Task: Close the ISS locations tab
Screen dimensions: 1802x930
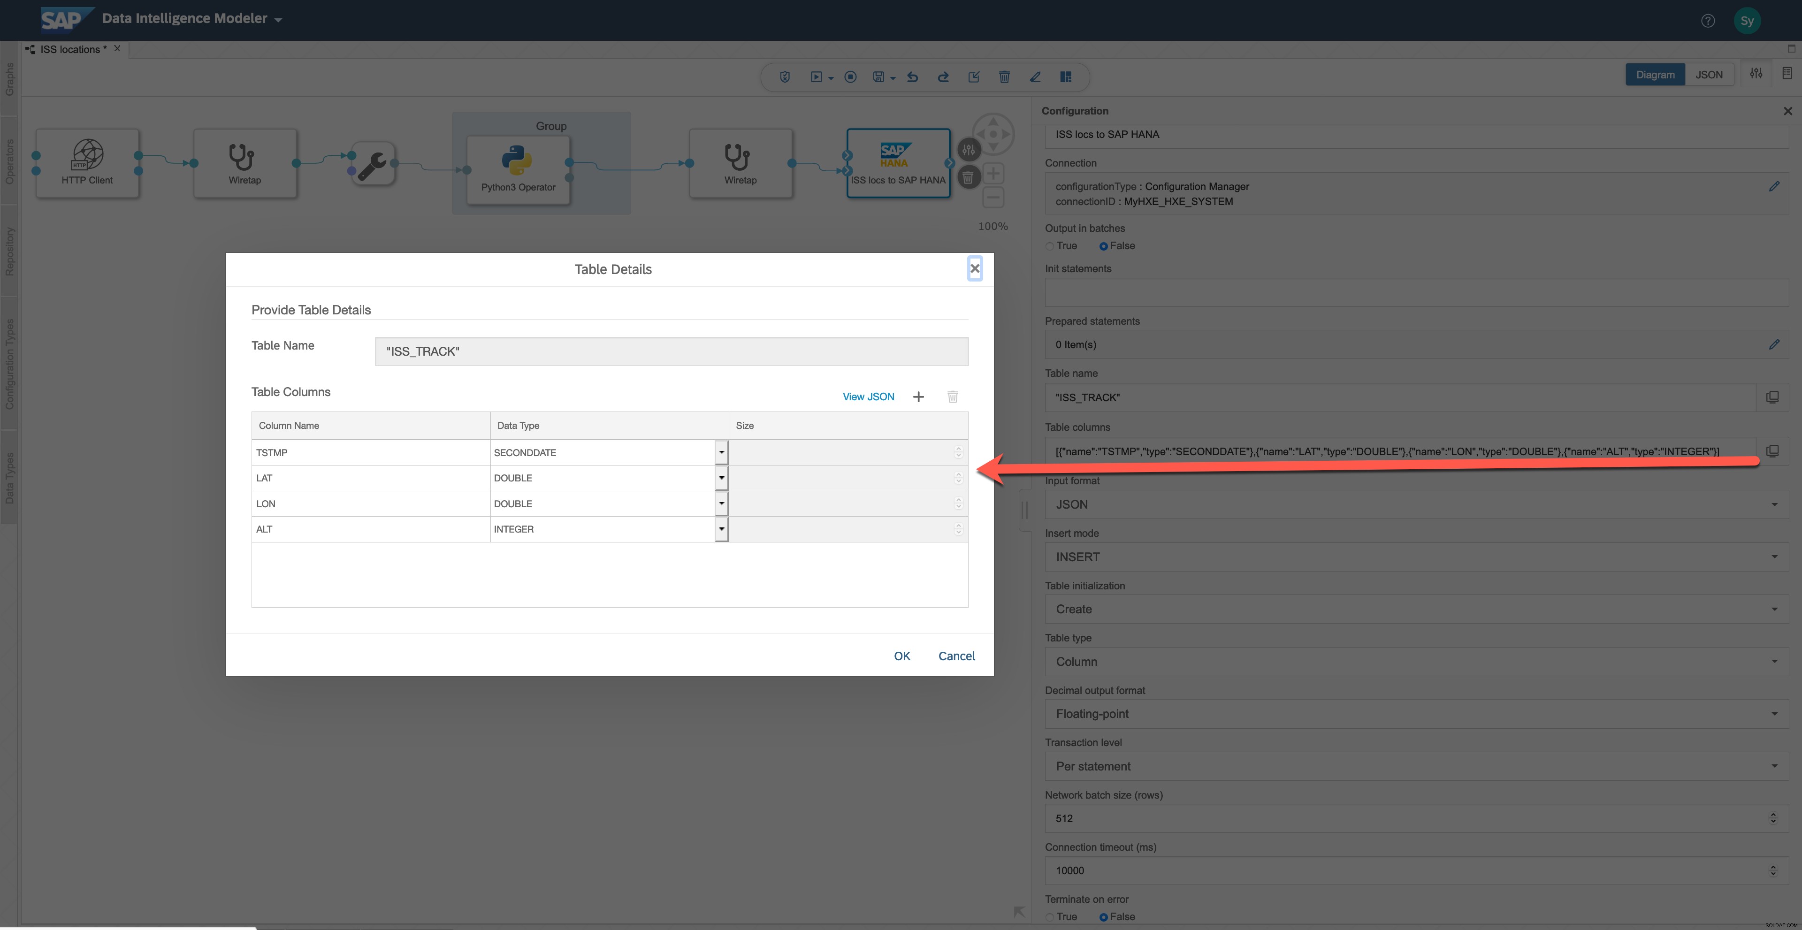Action: tap(117, 48)
